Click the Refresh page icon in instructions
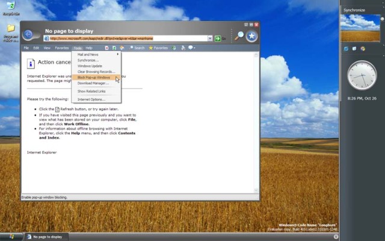This screenshot has height=241, width=385. (x=57, y=109)
